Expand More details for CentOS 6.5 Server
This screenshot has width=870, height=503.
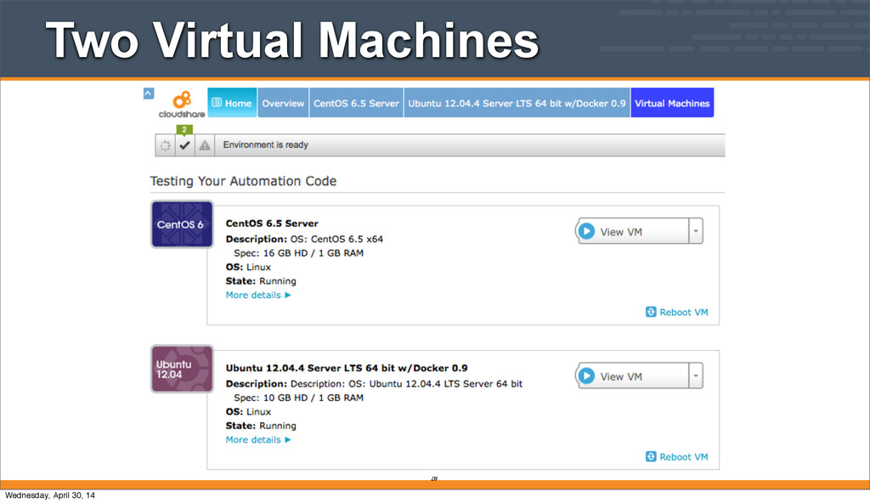258,295
